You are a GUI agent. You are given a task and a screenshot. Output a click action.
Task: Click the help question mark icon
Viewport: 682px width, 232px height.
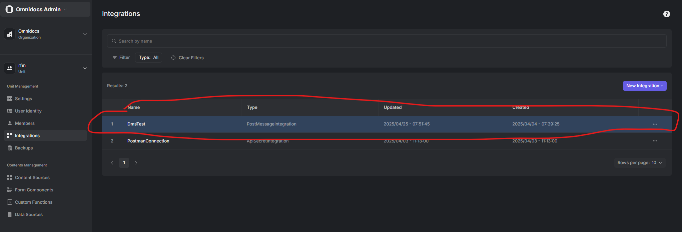tap(666, 14)
